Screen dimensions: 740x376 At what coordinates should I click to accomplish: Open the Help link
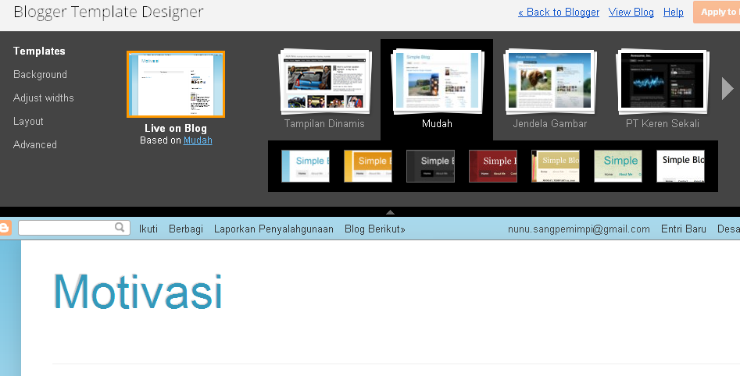(x=673, y=12)
